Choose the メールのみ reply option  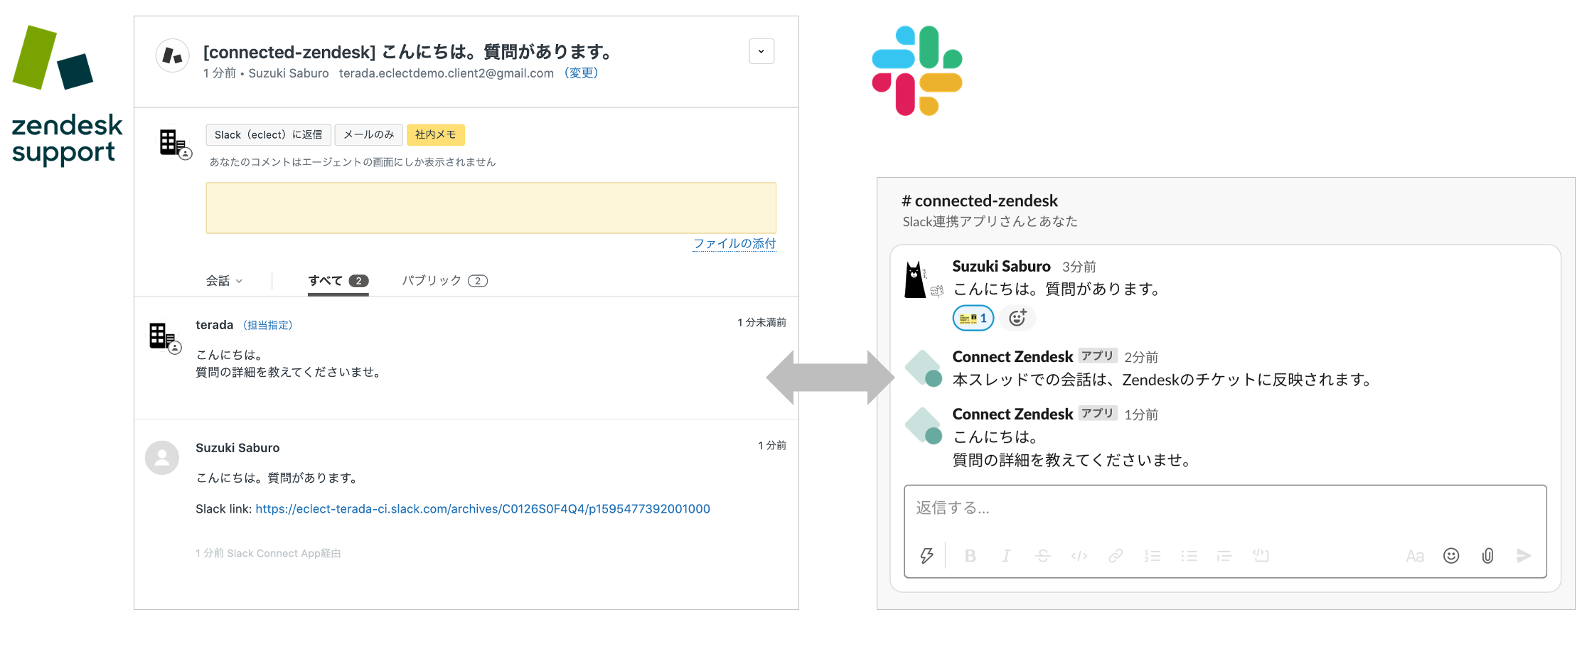[368, 134]
